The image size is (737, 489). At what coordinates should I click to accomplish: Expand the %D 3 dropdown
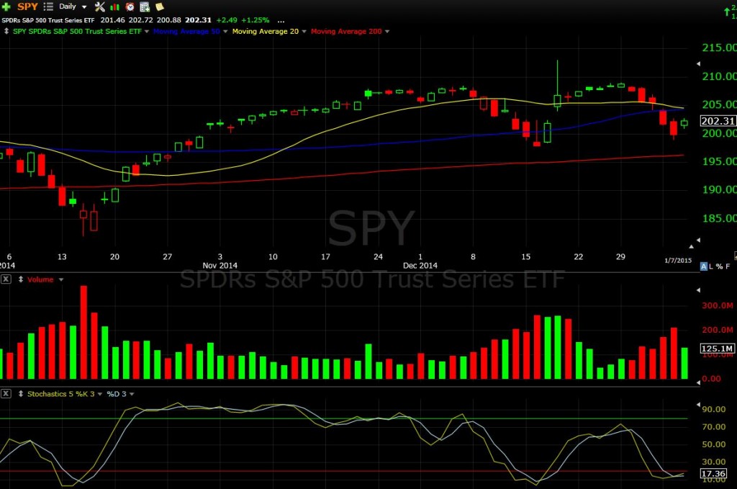(x=132, y=394)
